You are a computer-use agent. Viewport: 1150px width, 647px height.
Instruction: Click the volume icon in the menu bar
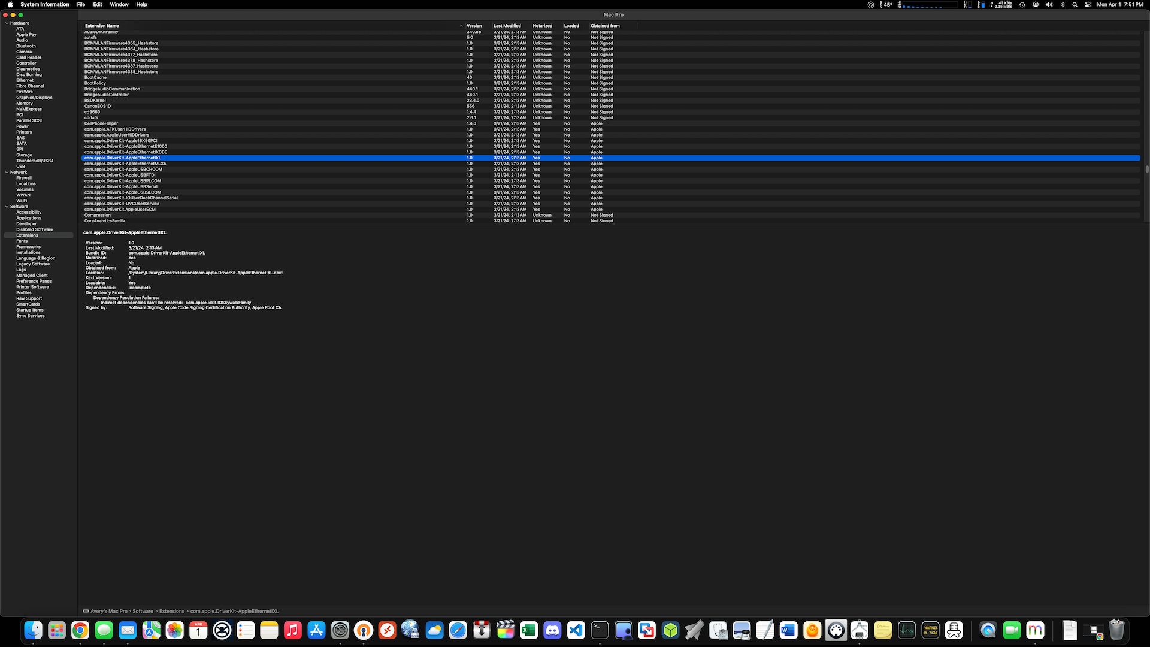[1049, 4]
